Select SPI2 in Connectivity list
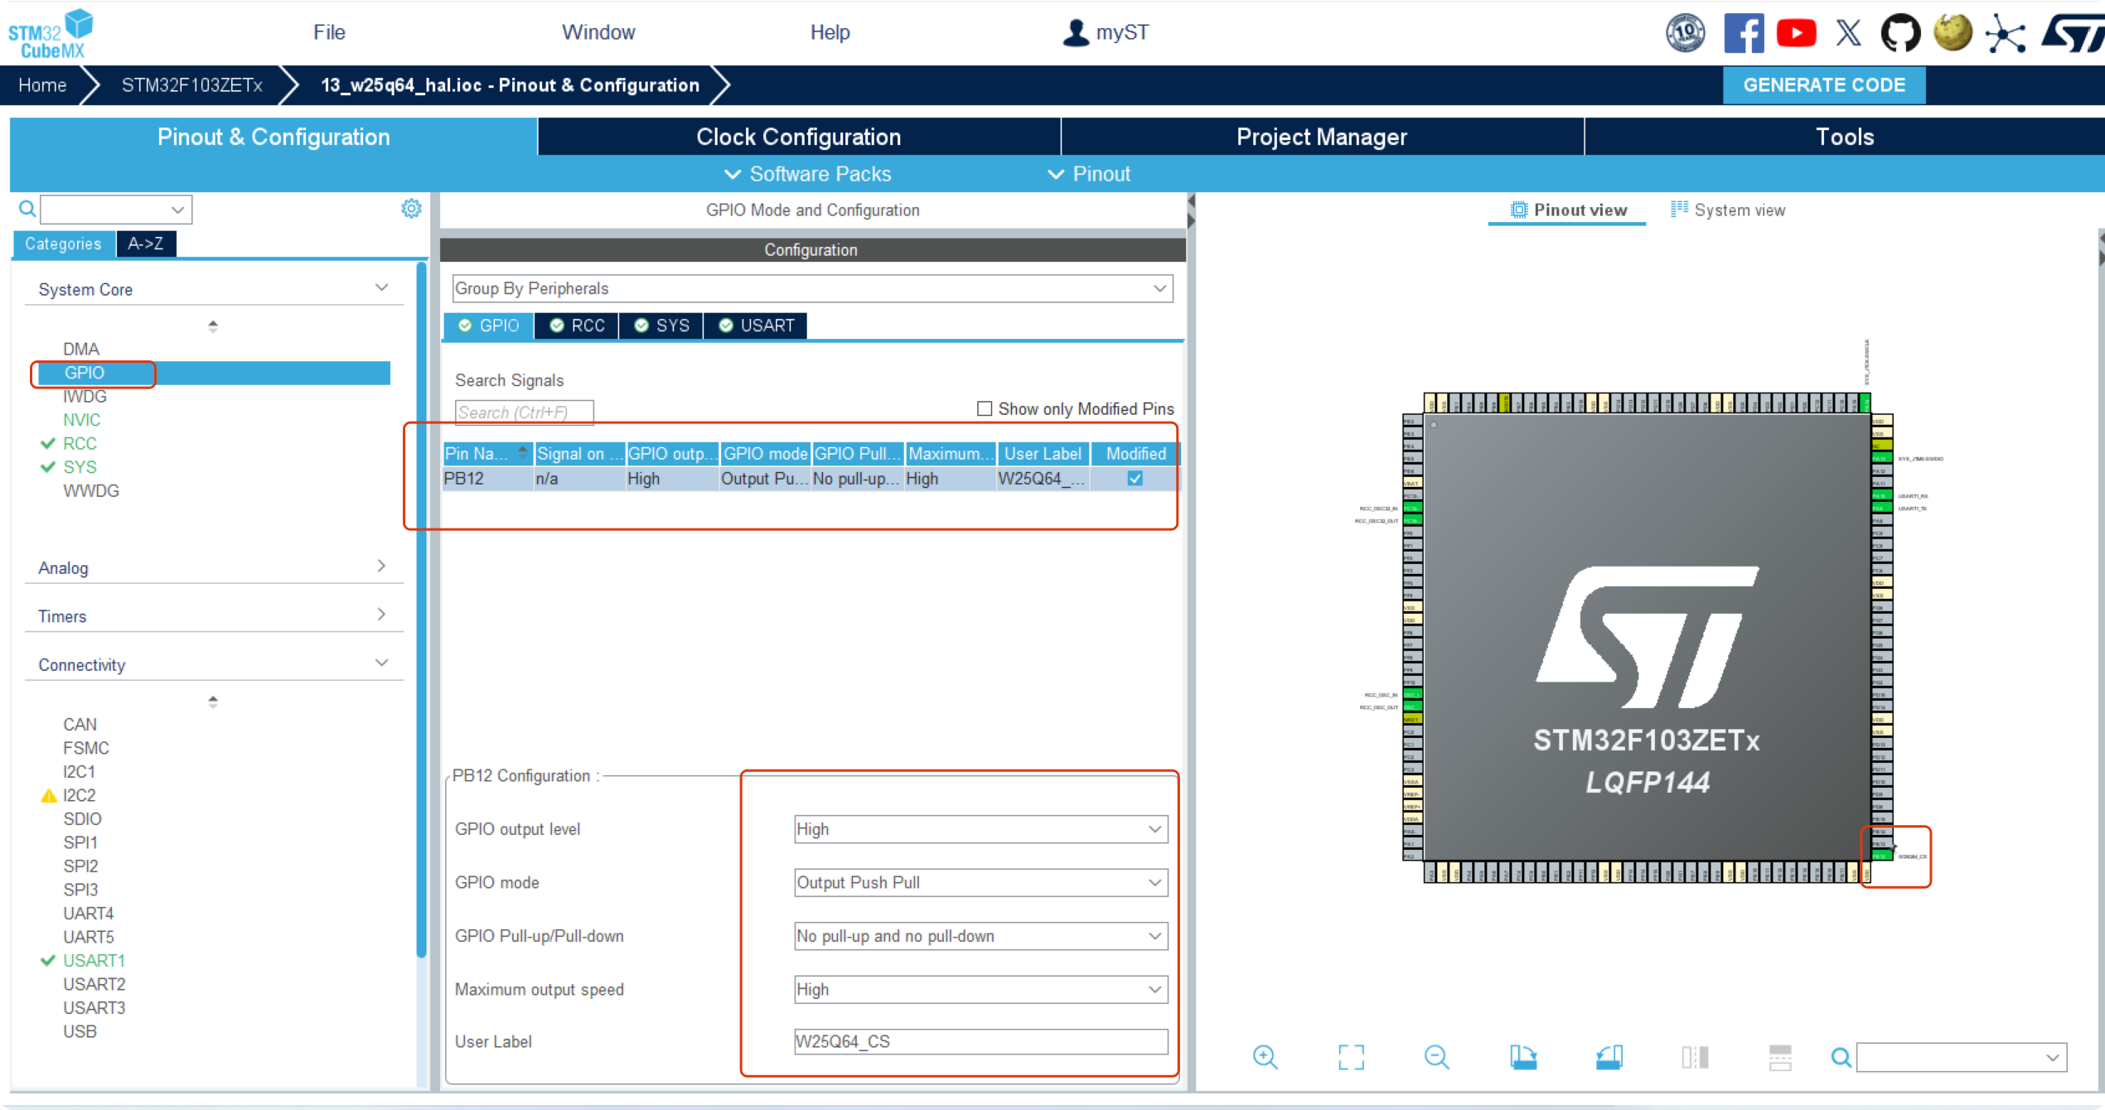 80,866
